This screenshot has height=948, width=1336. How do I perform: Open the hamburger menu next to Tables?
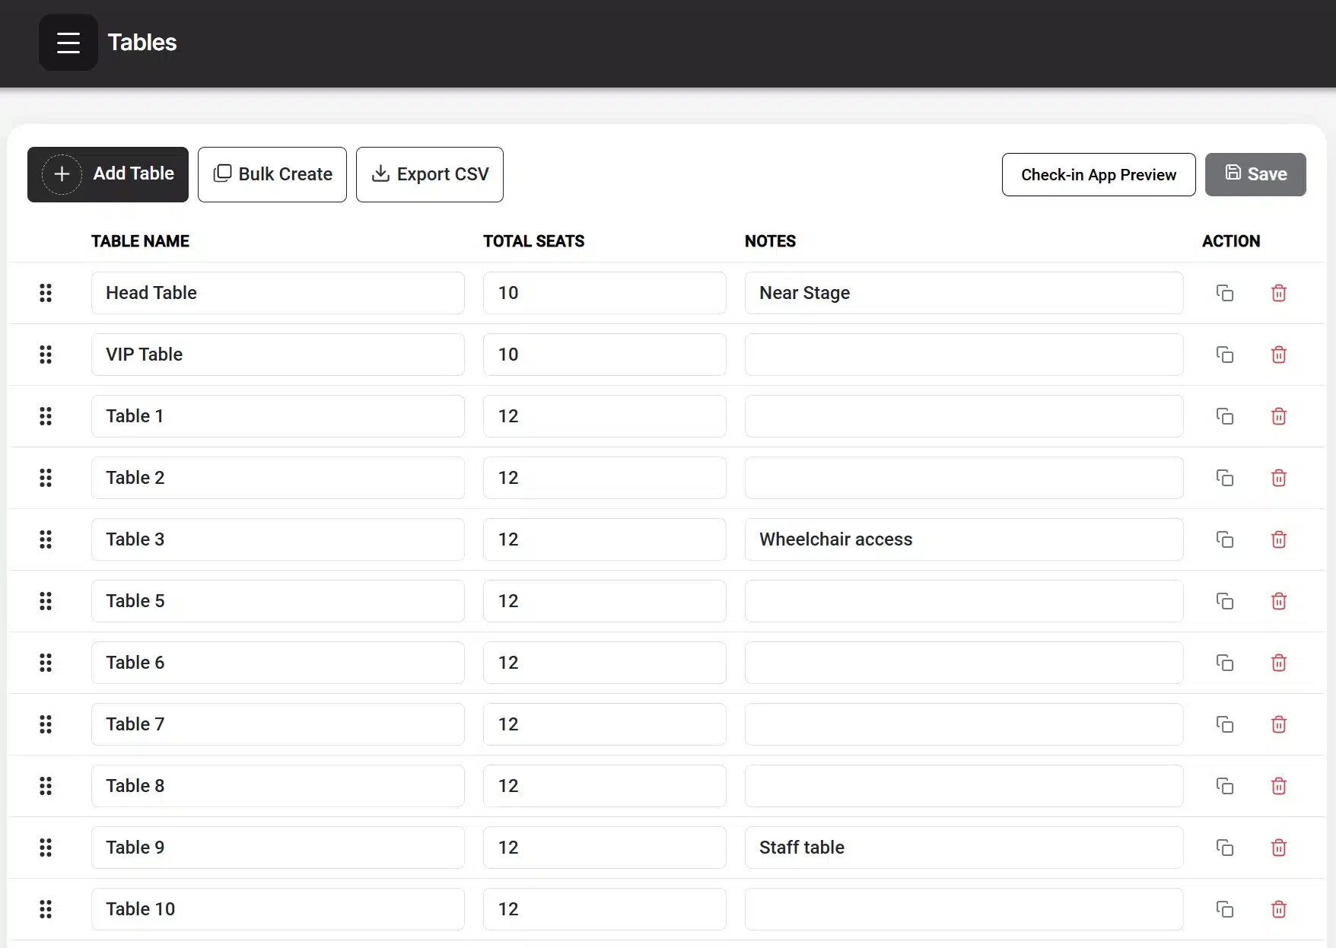pos(68,43)
